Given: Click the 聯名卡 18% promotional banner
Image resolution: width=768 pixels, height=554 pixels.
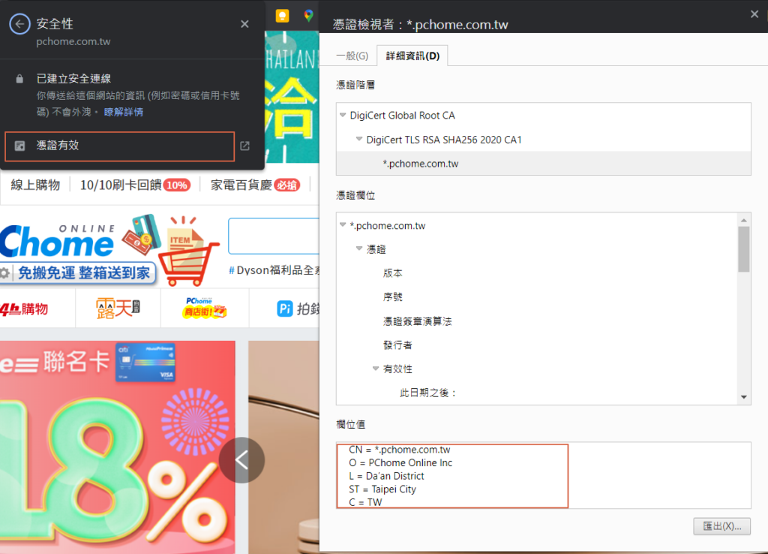Looking at the screenshot, I should pos(118,447).
